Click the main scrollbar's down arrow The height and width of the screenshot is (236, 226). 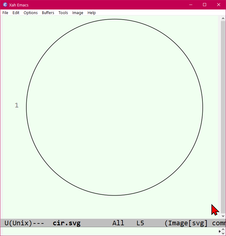(x=223, y=216)
